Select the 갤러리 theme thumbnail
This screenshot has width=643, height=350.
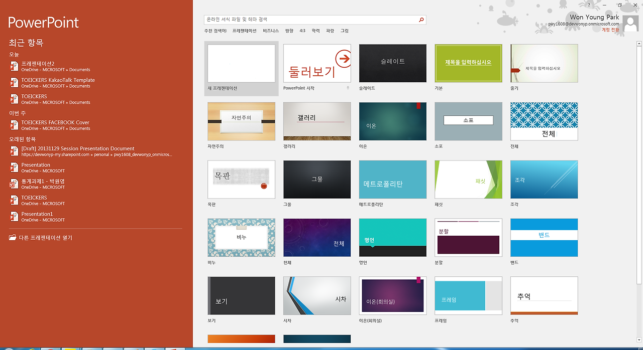[317, 121]
